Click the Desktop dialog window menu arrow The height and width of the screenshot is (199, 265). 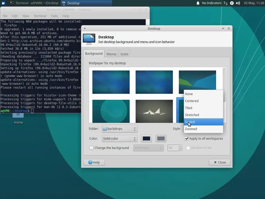[x=85, y=29]
